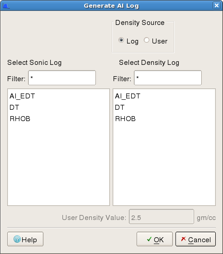Screen dimensions: 223x254
Task: Click the blue app icon in title bar
Action: pos(6,6)
